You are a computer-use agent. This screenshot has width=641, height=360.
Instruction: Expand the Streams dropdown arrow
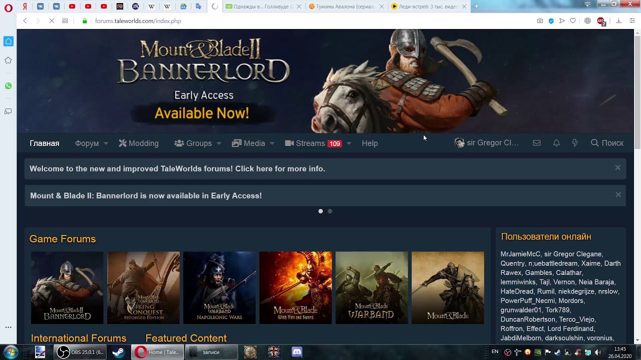click(349, 143)
